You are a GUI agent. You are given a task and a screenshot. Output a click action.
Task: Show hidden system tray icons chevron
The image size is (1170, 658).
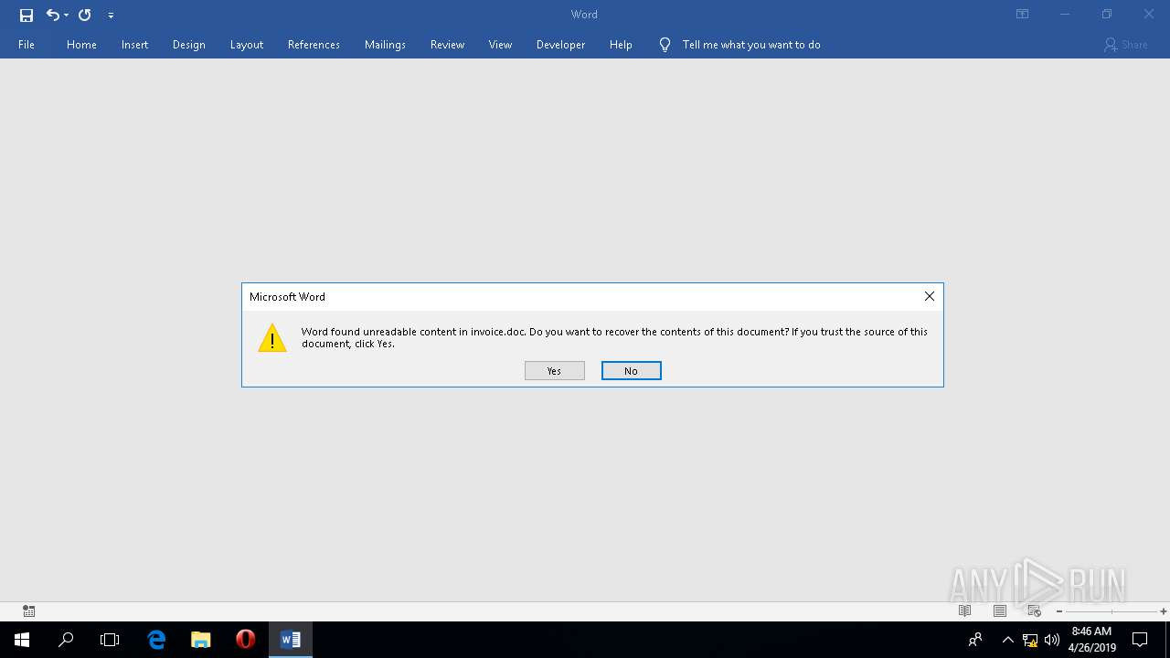[x=1007, y=640]
